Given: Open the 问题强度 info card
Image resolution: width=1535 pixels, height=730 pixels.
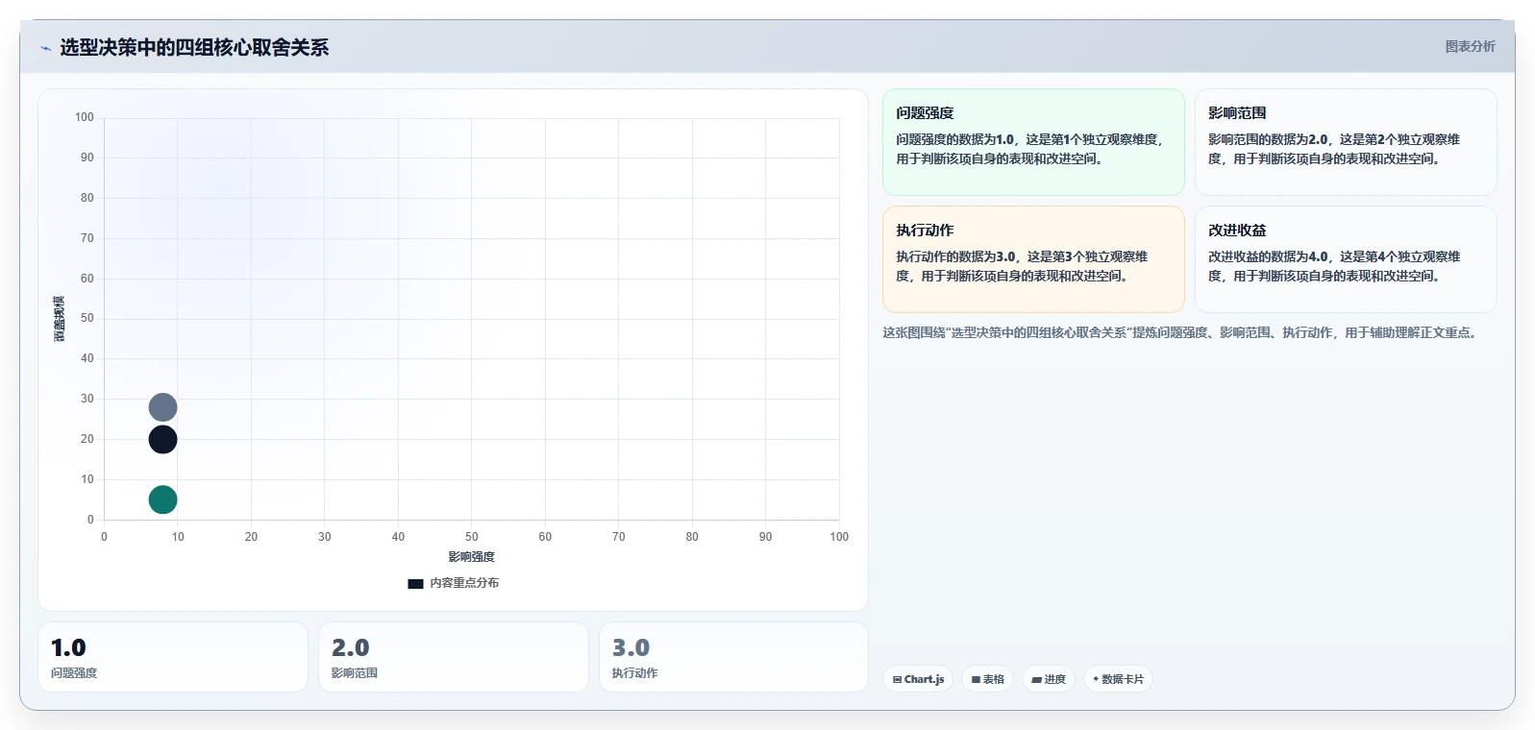Looking at the screenshot, I should [x=1033, y=142].
